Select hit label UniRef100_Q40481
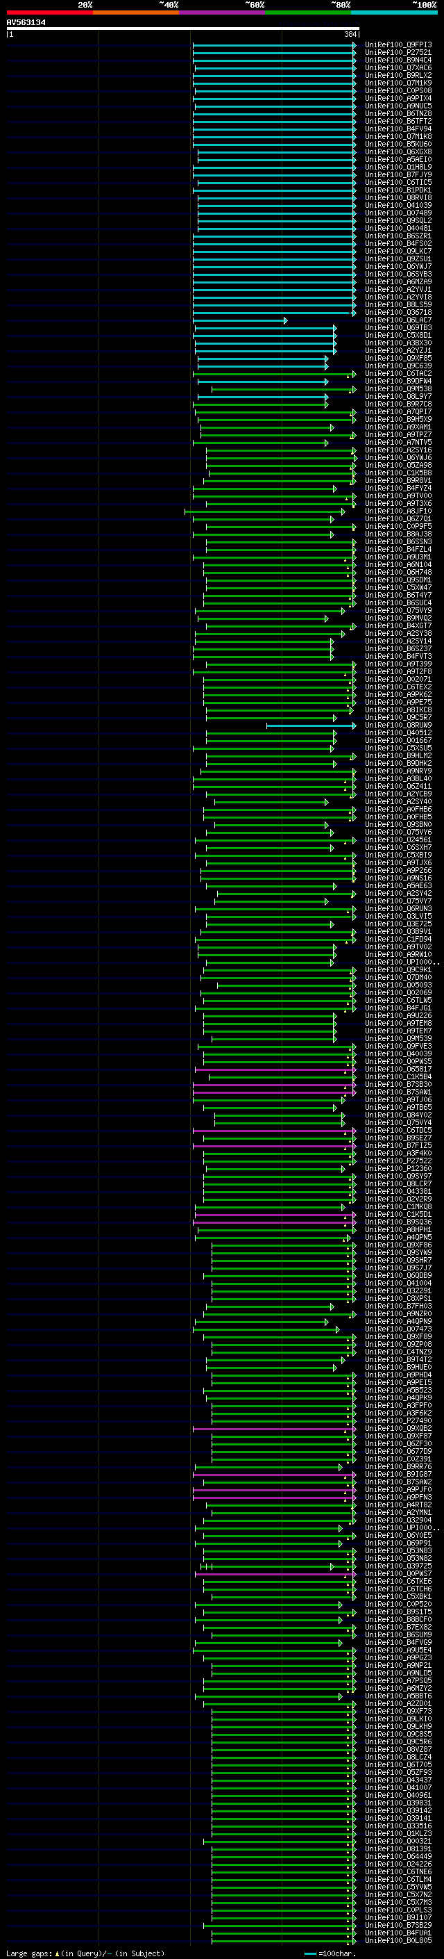 point(398,228)
